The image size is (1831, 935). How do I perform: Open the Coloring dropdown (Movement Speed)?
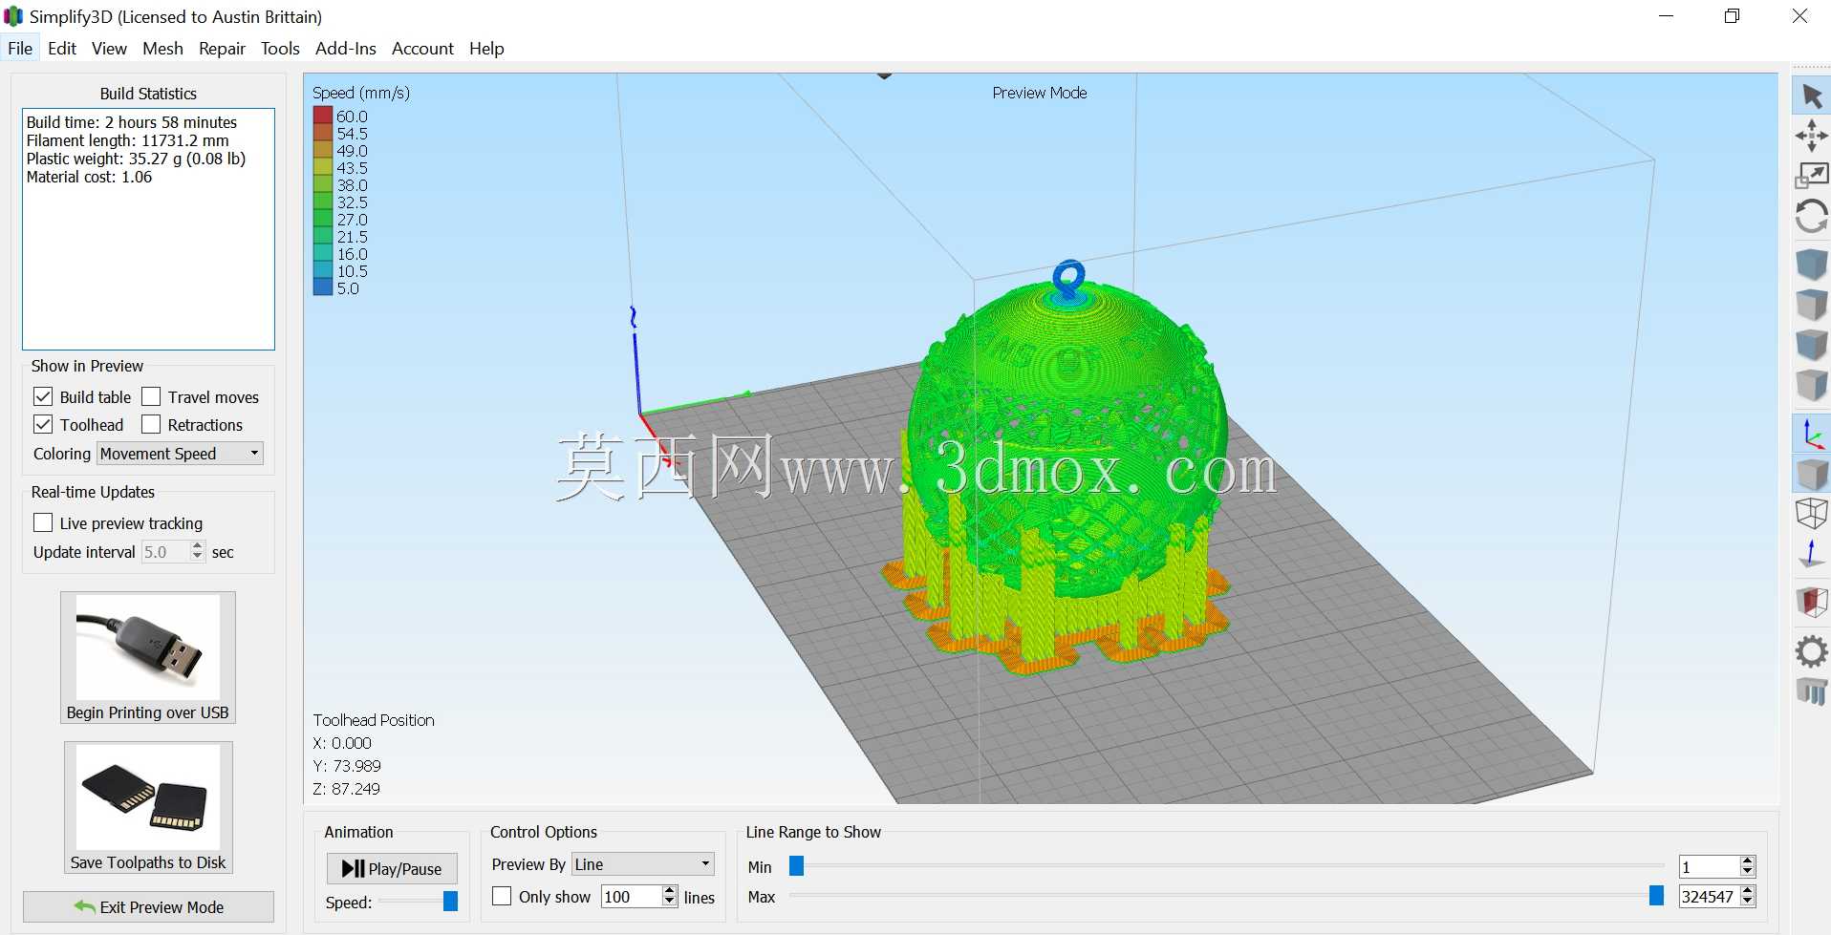pos(181,454)
